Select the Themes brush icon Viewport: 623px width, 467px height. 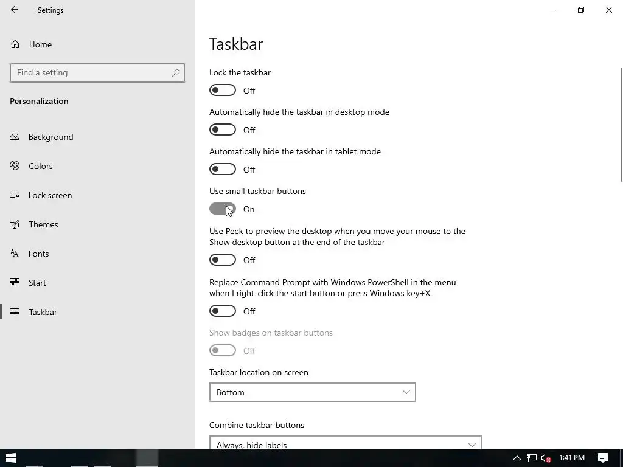pyautogui.click(x=15, y=224)
